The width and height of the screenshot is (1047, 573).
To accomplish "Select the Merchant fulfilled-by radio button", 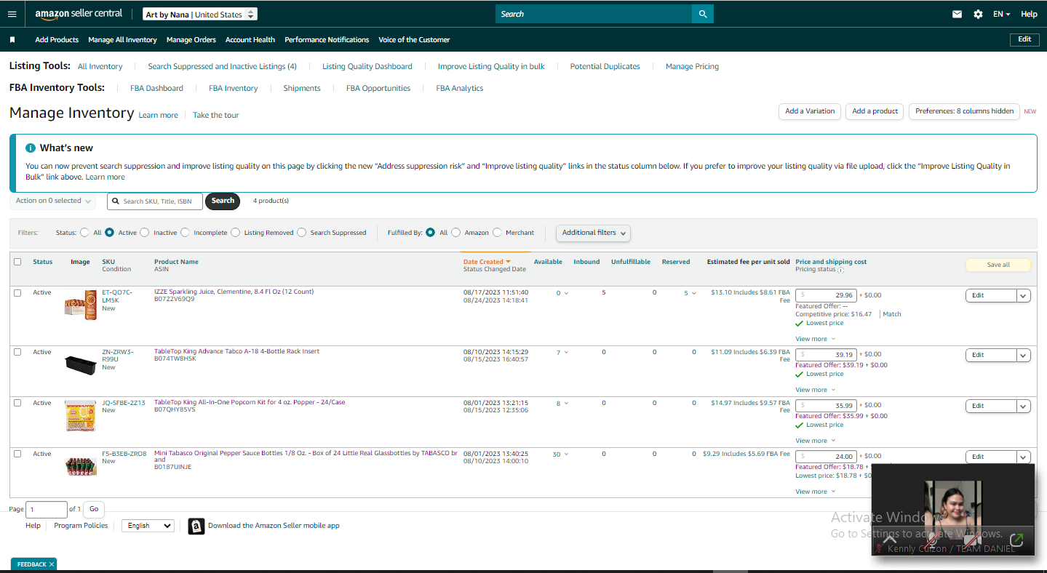I will click(497, 233).
